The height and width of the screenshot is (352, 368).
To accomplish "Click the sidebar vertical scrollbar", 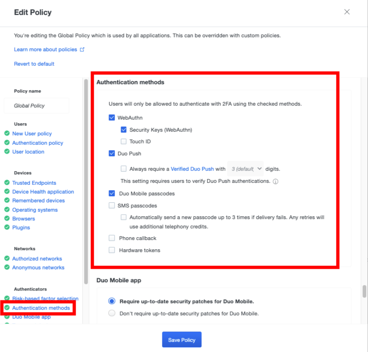I will [85, 181].
